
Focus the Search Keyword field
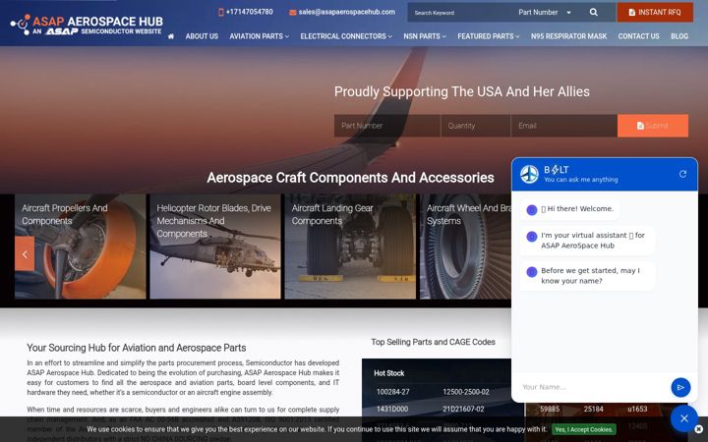[x=460, y=12]
